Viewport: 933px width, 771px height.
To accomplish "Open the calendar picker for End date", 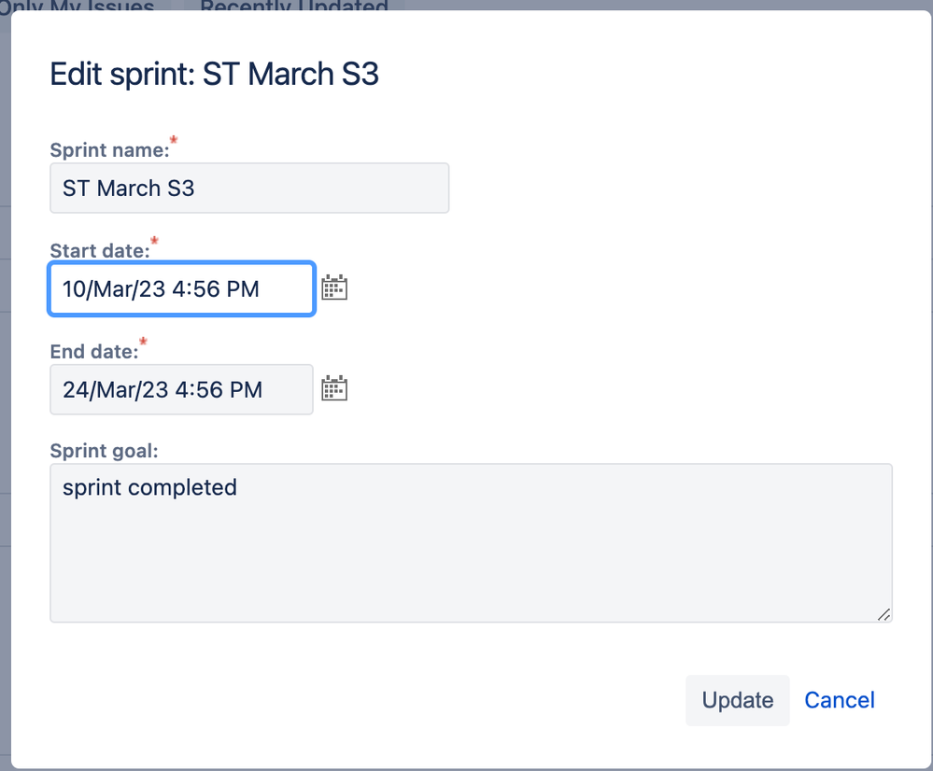I will pyautogui.click(x=334, y=387).
